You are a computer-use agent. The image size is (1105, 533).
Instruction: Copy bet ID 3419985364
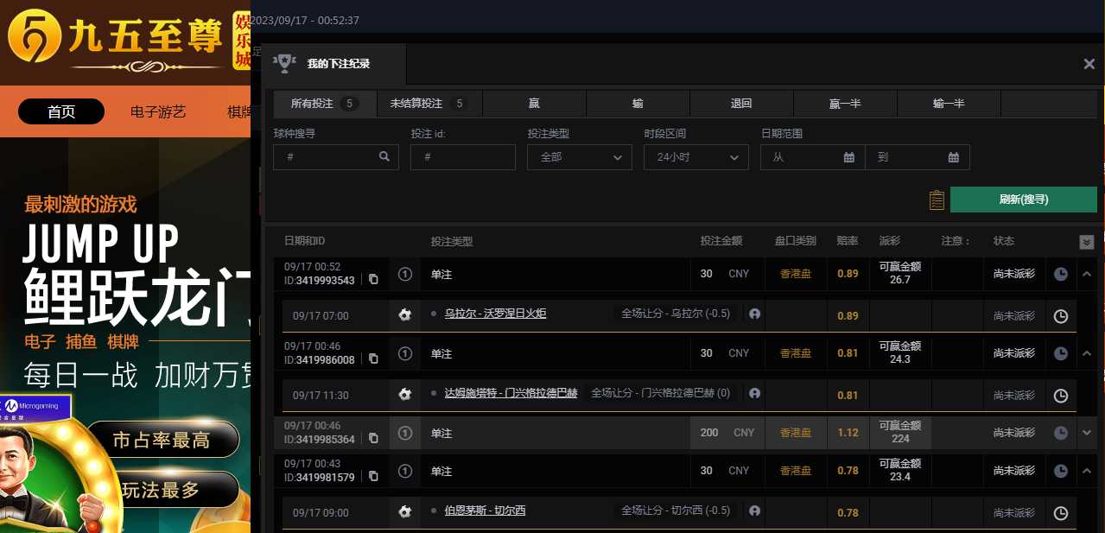point(373,438)
